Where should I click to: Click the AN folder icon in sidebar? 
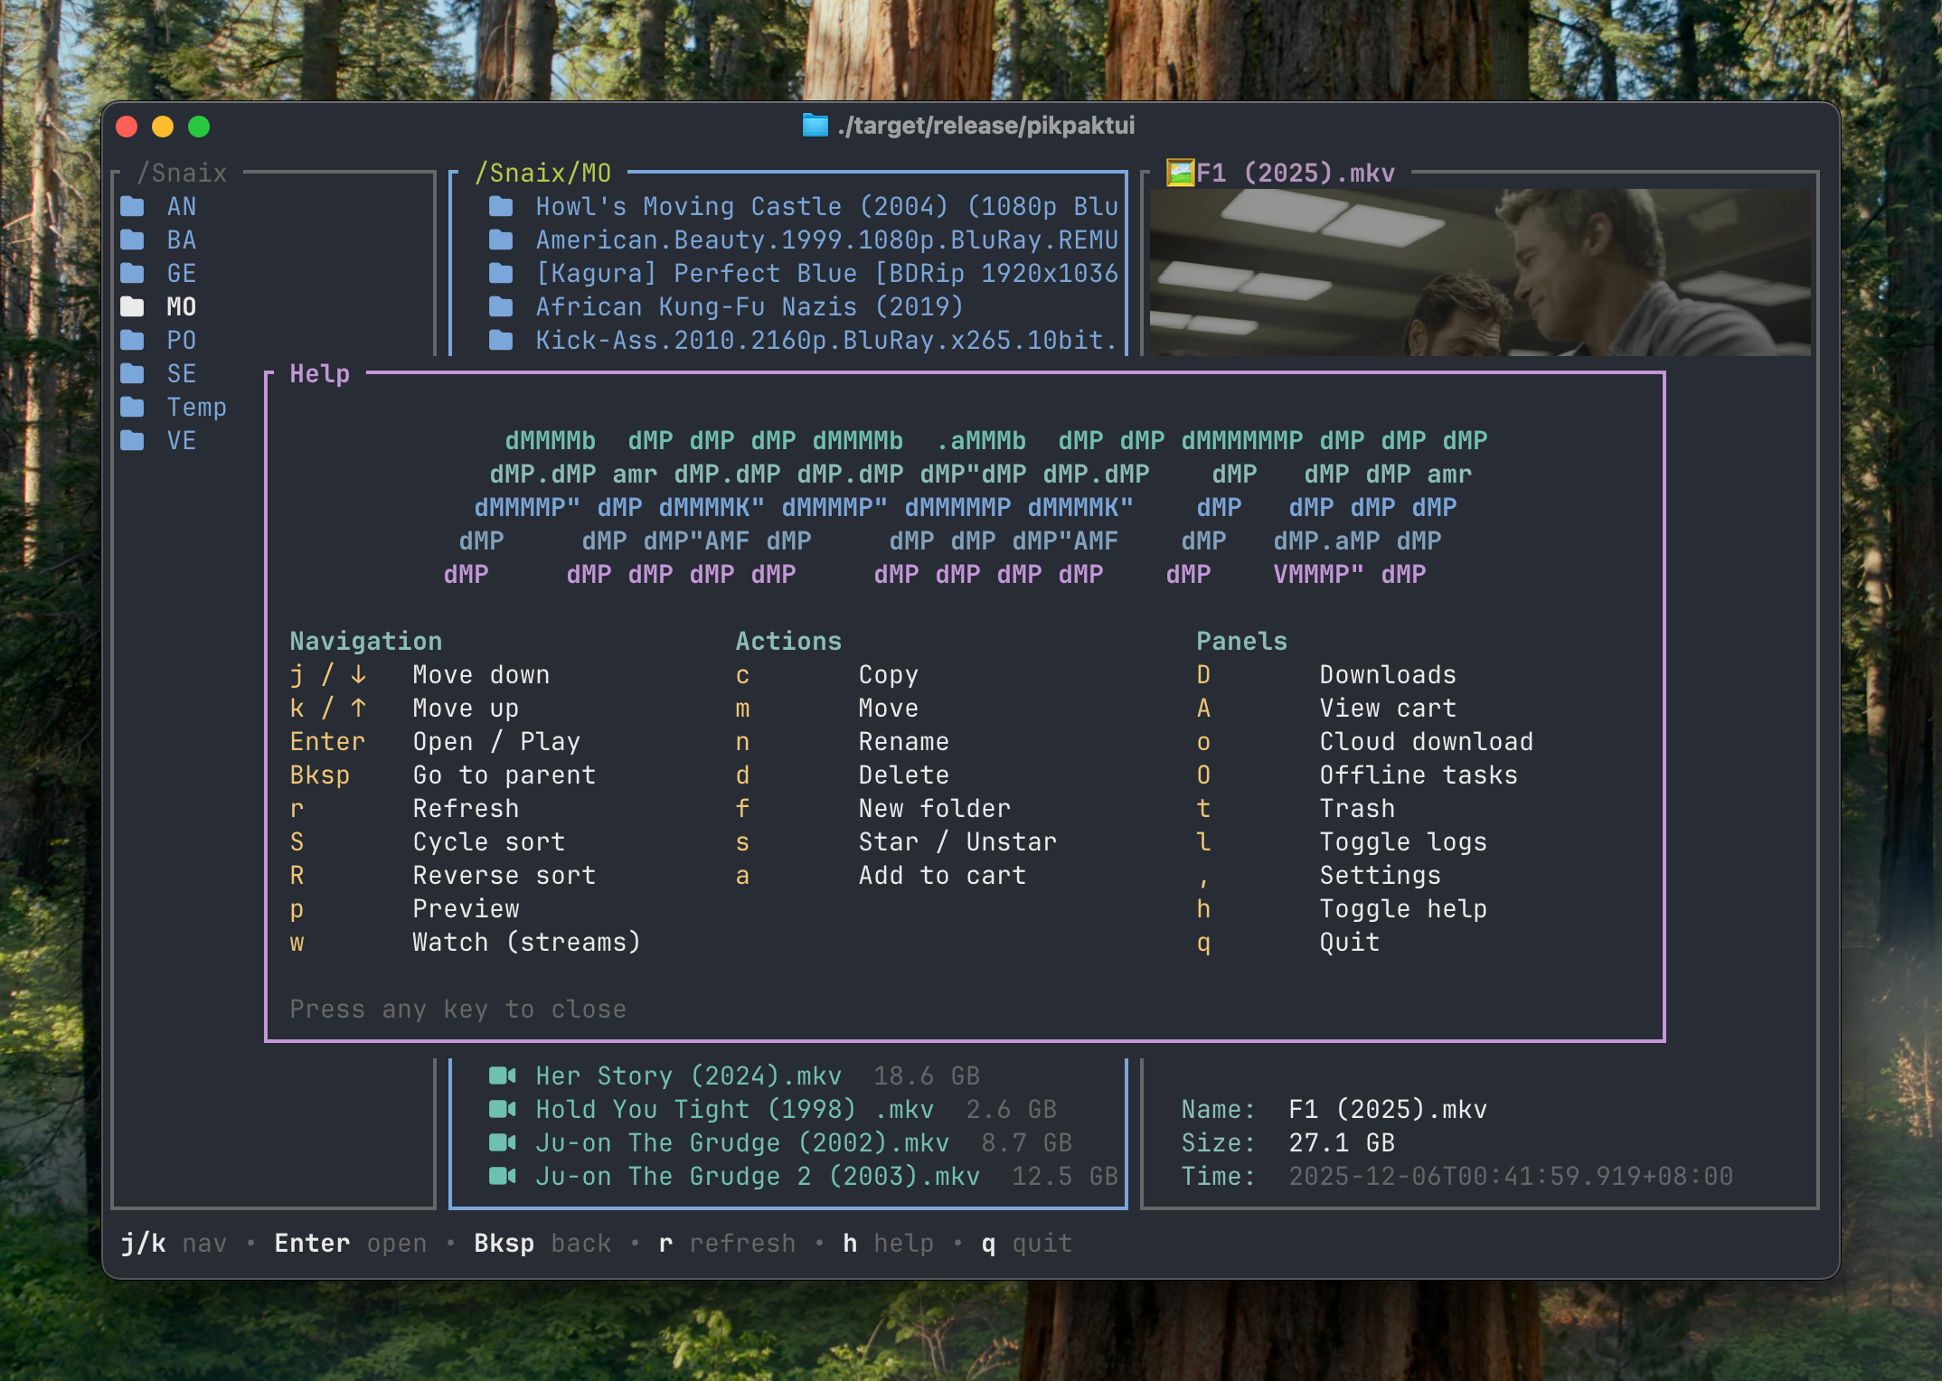(x=133, y=207)
